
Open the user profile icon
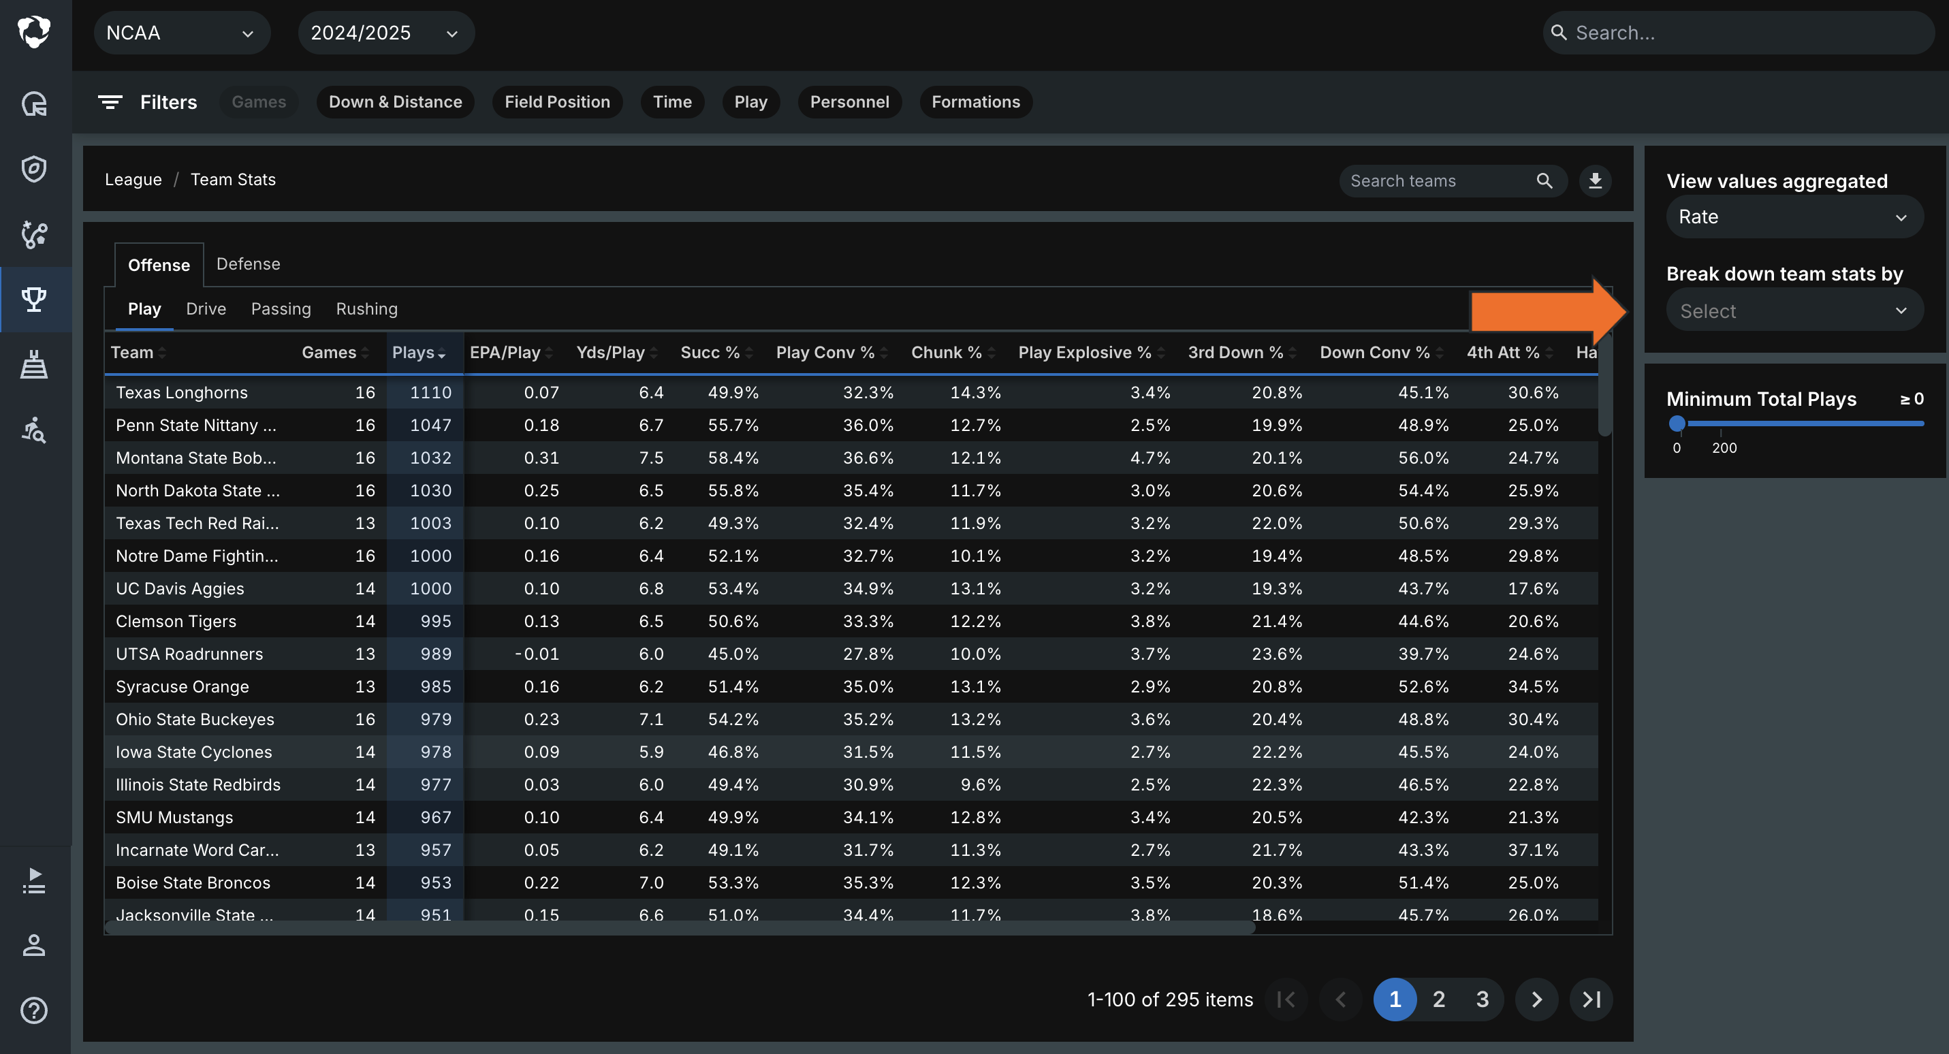34,946
